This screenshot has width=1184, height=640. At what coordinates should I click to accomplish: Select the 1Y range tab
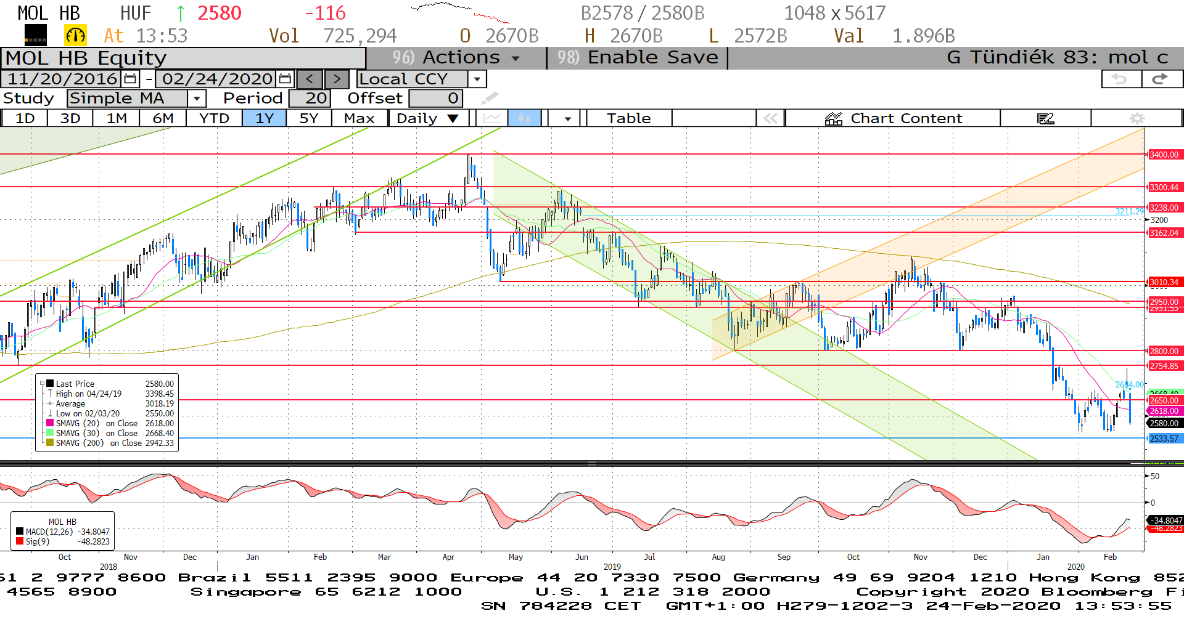coord(265,118)
